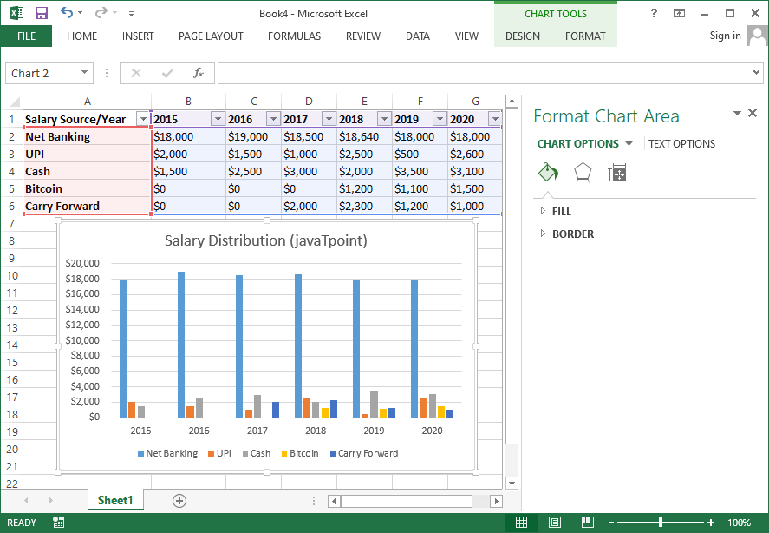Open the 2015 column filter dropdown
Screen dimensions: 769x533
(x=218, y=119)
